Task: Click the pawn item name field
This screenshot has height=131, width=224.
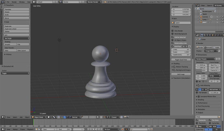Action: coord(182,23)
